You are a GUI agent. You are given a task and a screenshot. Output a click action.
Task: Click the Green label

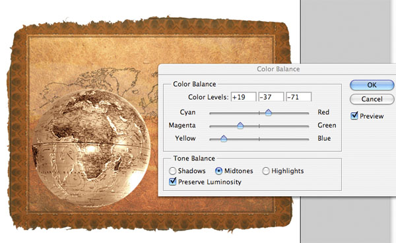tap(327, 125)
